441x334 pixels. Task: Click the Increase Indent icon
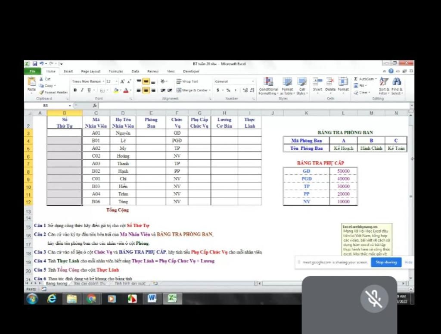click(170, 91)
